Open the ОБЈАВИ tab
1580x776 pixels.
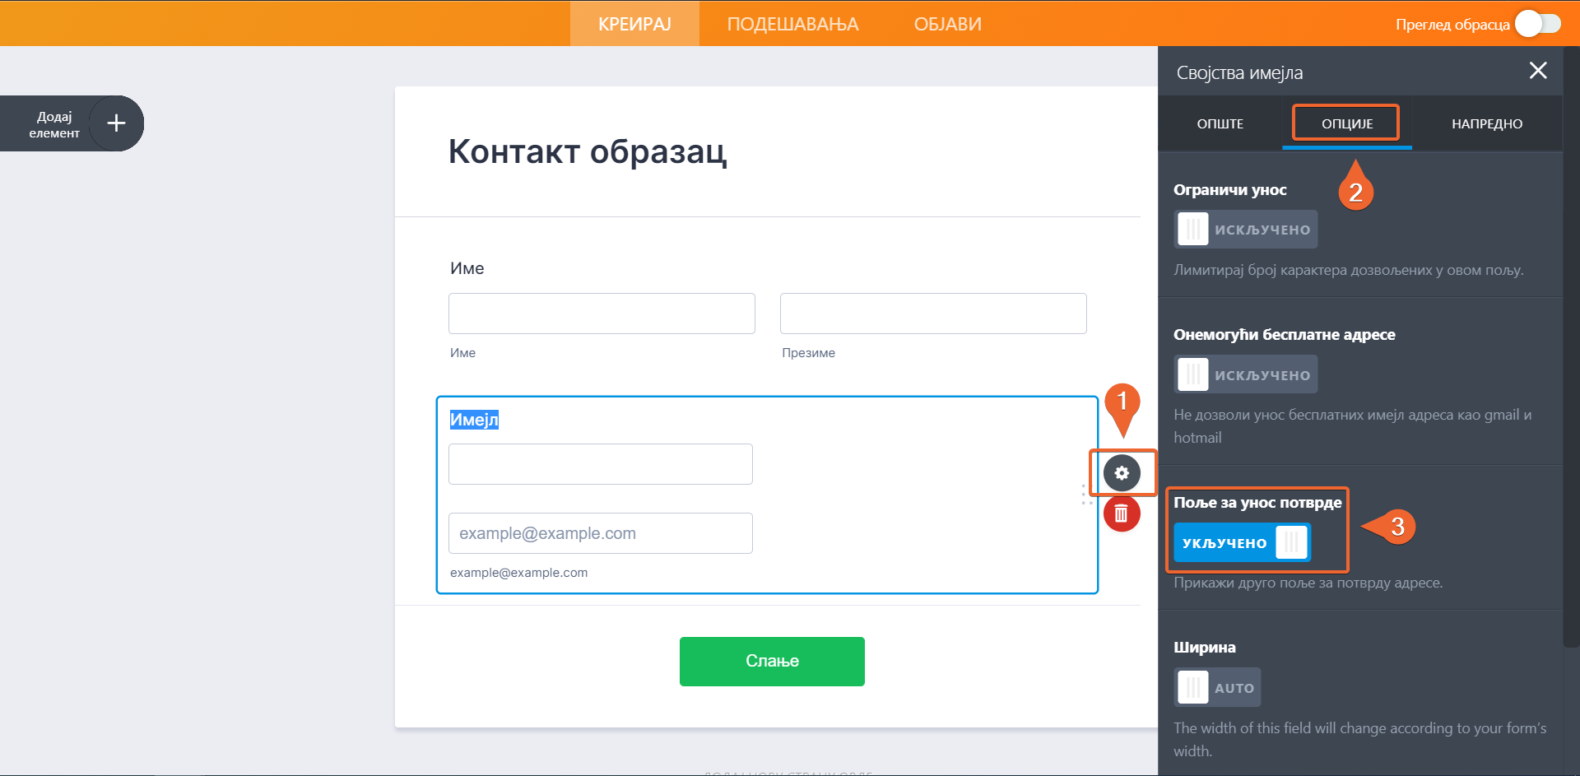947,24
